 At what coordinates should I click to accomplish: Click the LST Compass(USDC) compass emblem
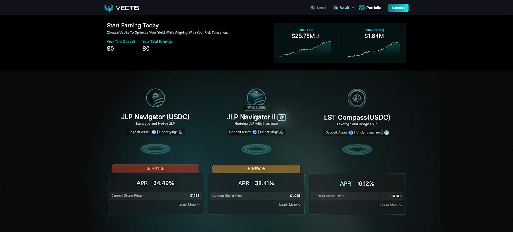coord(357,98)
